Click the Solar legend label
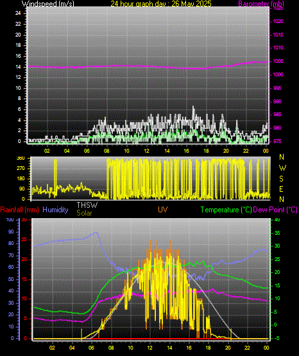 point(84,213)
